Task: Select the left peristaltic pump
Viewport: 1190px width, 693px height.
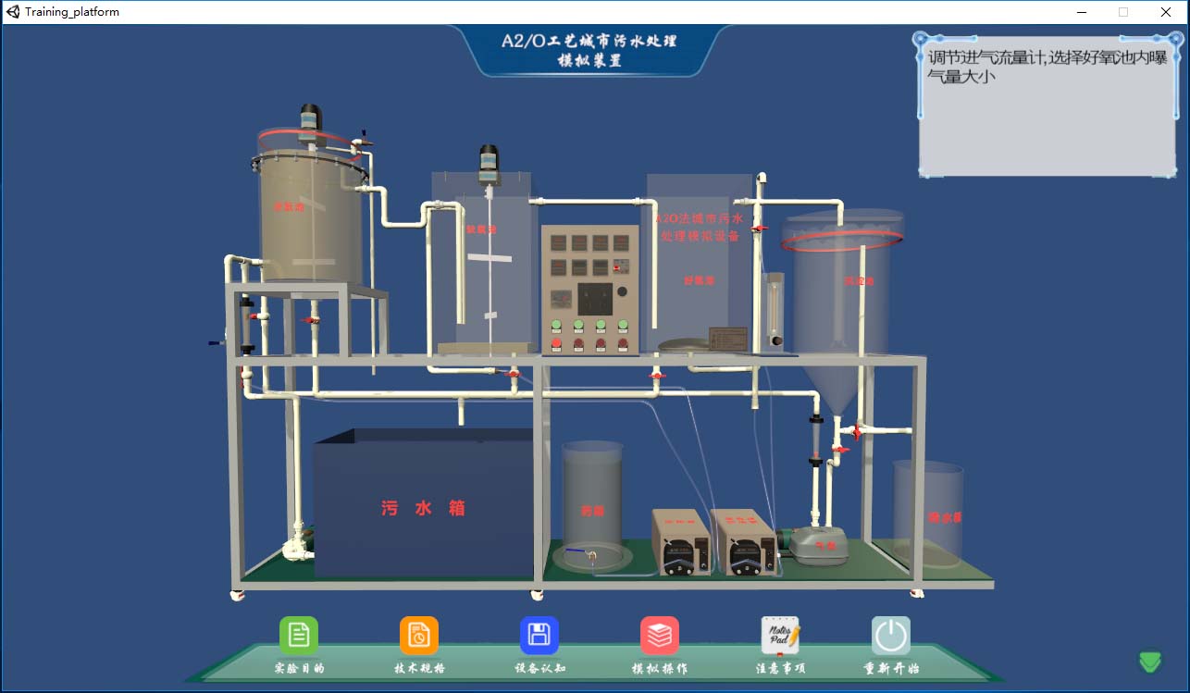Action: pos(680,542)
